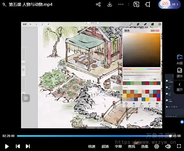Click the middle of the playback progress bar

(x=93, y=136)
